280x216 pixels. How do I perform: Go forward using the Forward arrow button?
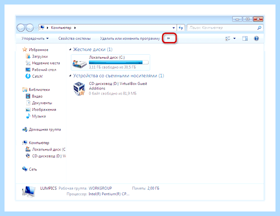[30, 28]
